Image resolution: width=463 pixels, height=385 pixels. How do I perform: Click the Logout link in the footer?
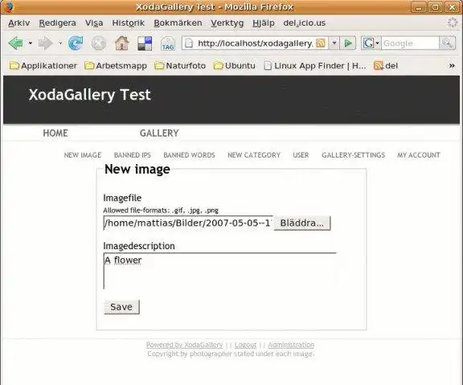246,345
